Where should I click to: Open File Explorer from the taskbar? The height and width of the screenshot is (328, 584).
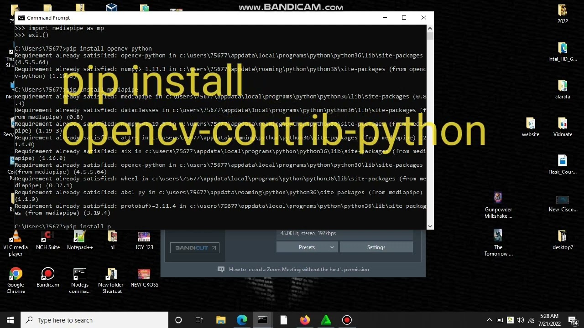[x=220, y=320]
